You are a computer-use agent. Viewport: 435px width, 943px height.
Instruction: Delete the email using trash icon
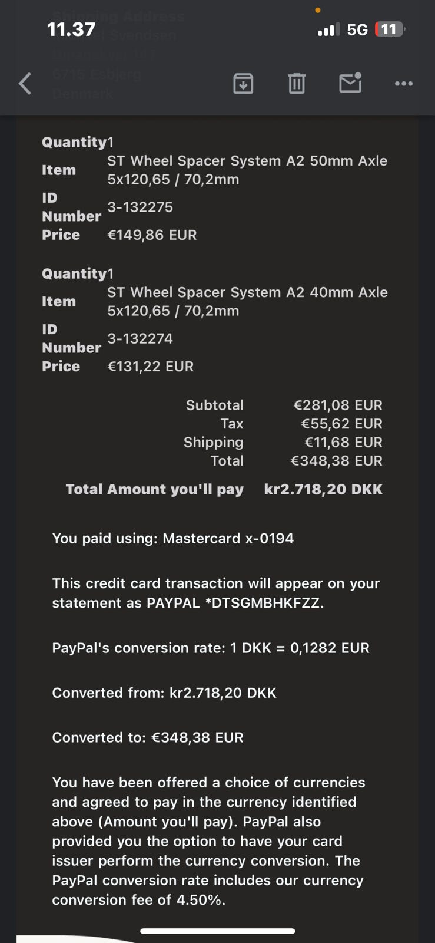click(297, 84)
